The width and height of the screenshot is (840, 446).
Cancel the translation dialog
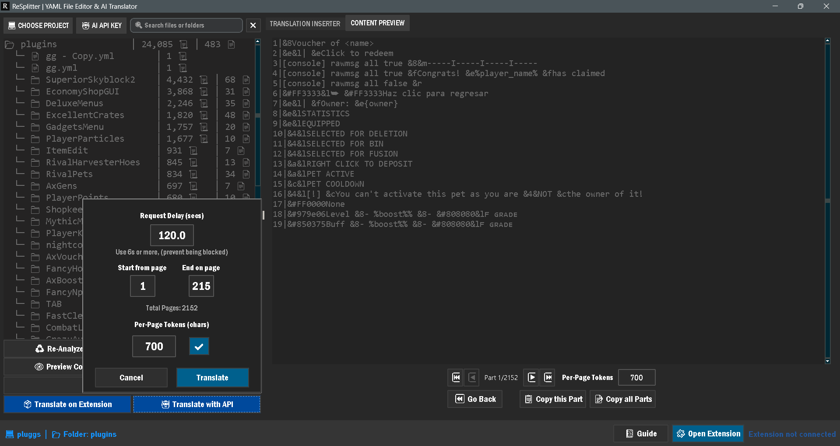click(131, 377)
